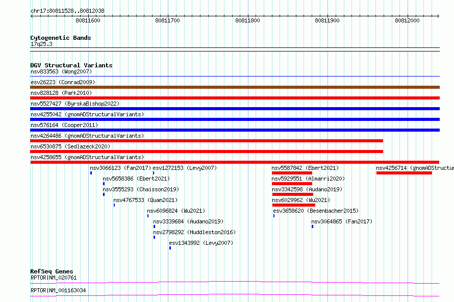
Task: Open nsv3342598 (Audano2019) label
Action: (x=307, y=189)
